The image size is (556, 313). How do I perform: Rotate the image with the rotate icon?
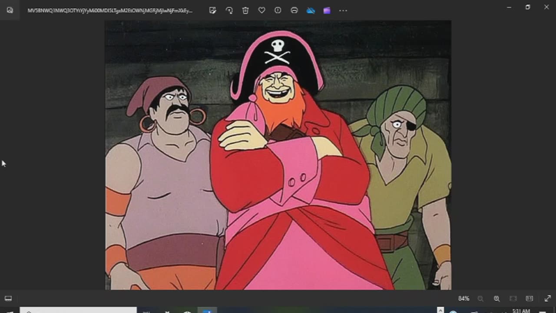[x=229, y=10]
